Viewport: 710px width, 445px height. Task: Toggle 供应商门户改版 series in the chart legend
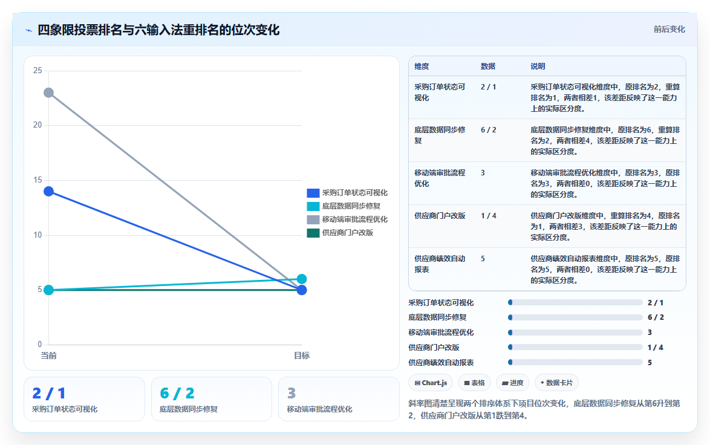tap(340, 233)
